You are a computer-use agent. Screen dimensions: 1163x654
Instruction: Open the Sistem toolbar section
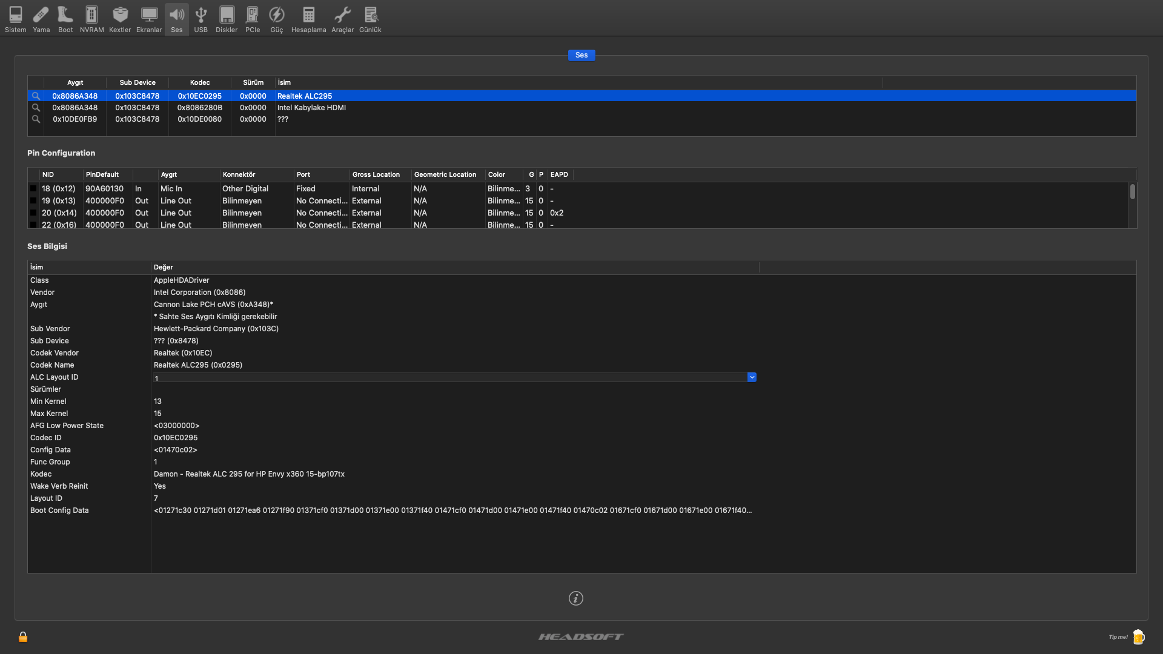(x=16, y=19)
